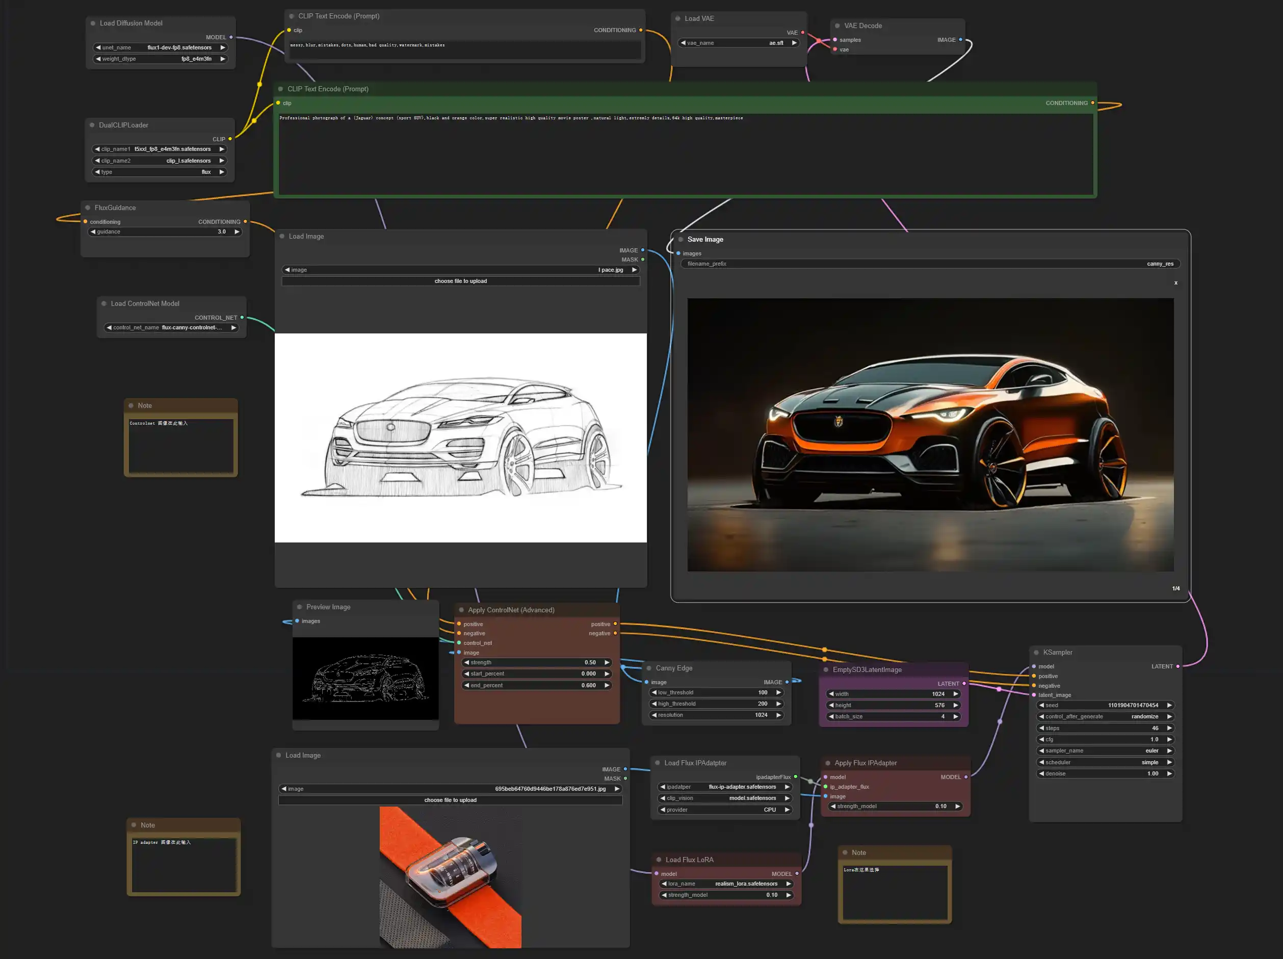1283x959 pixels.
Task: Click the EmptySD3LatentImage node's title dot
Action: [x=826, y=669]
